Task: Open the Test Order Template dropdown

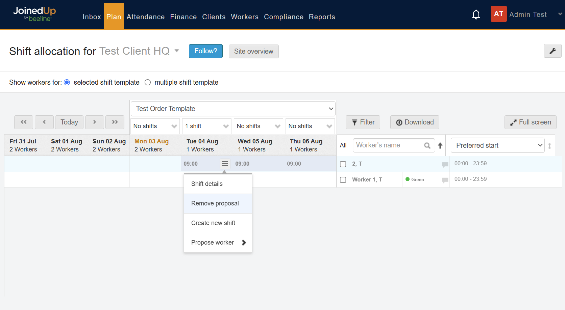Action: tap(233, 109)
